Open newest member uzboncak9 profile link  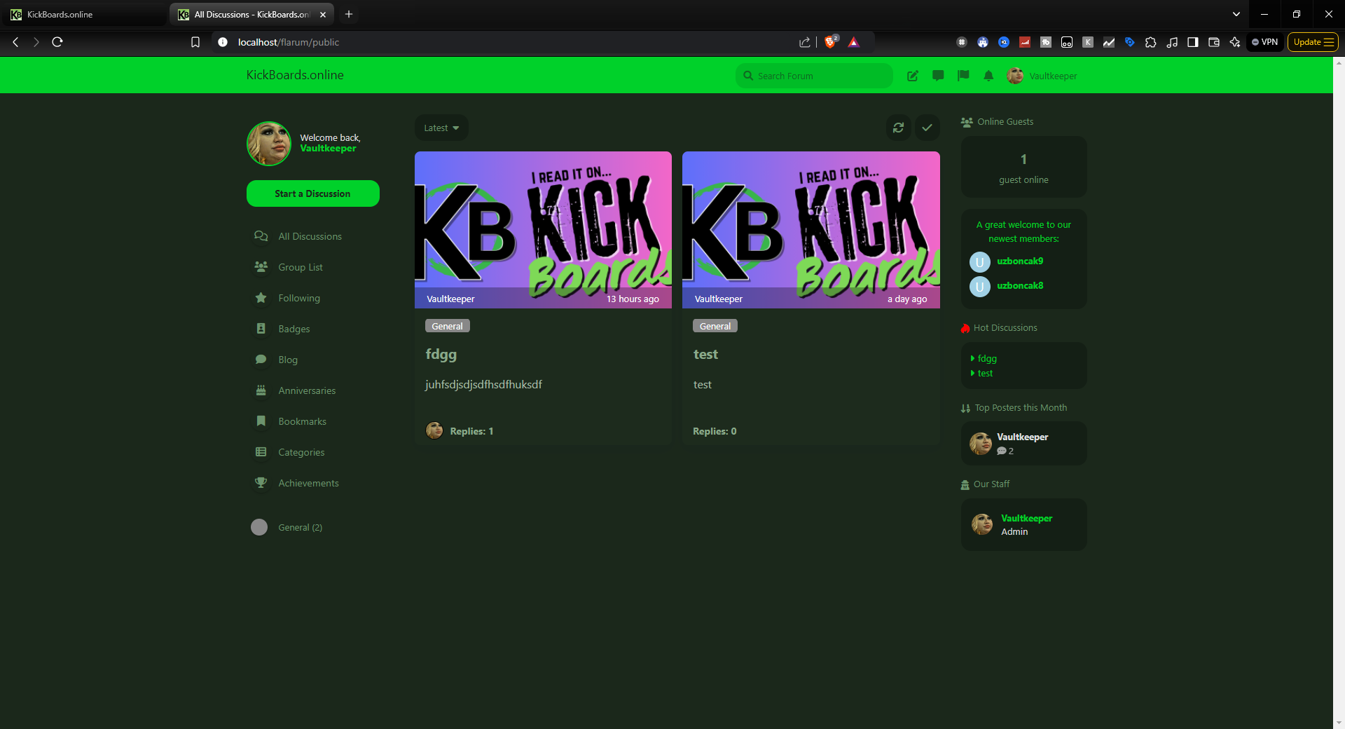pos(1019,261)
